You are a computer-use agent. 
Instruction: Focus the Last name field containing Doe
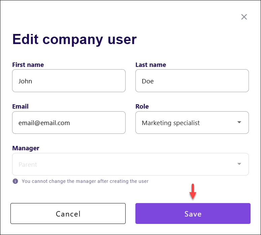[x=192, y=81]
